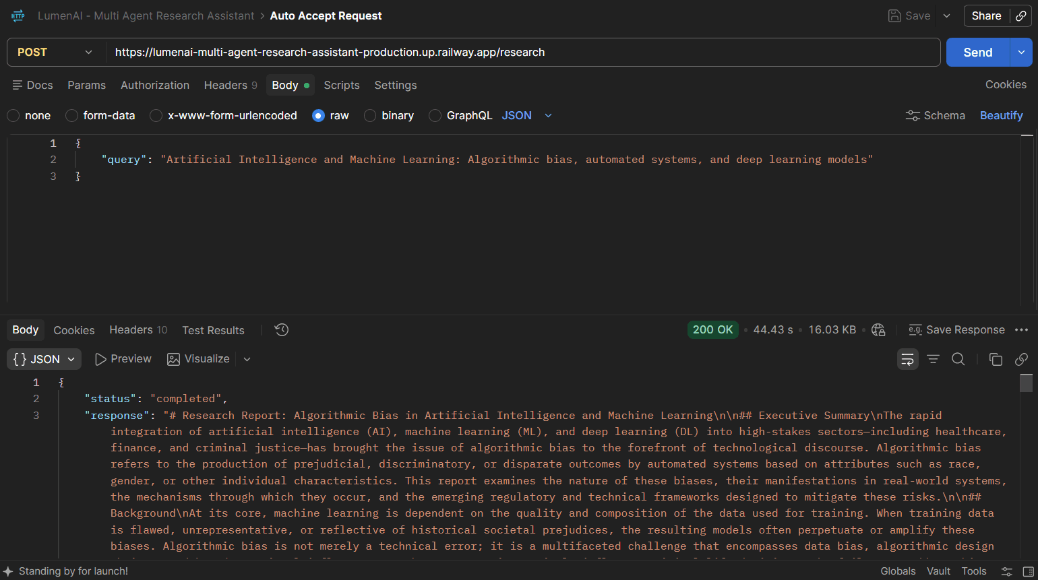Switch response to Preview view

[x=123, y=359]
